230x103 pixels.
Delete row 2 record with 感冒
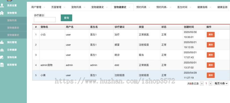point(211,45)
